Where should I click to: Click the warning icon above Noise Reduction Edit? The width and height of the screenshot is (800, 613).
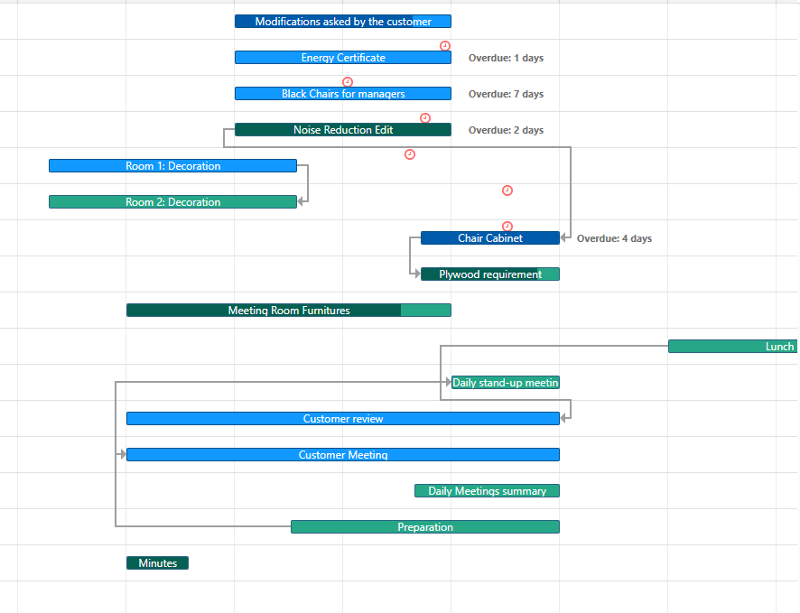[x=424, y=116]
